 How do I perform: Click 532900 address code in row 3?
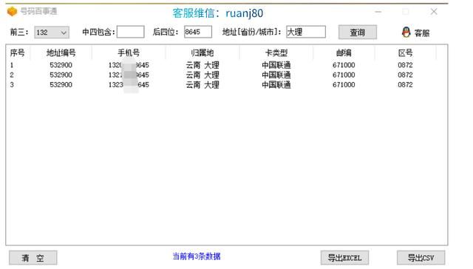pos(61,85)
